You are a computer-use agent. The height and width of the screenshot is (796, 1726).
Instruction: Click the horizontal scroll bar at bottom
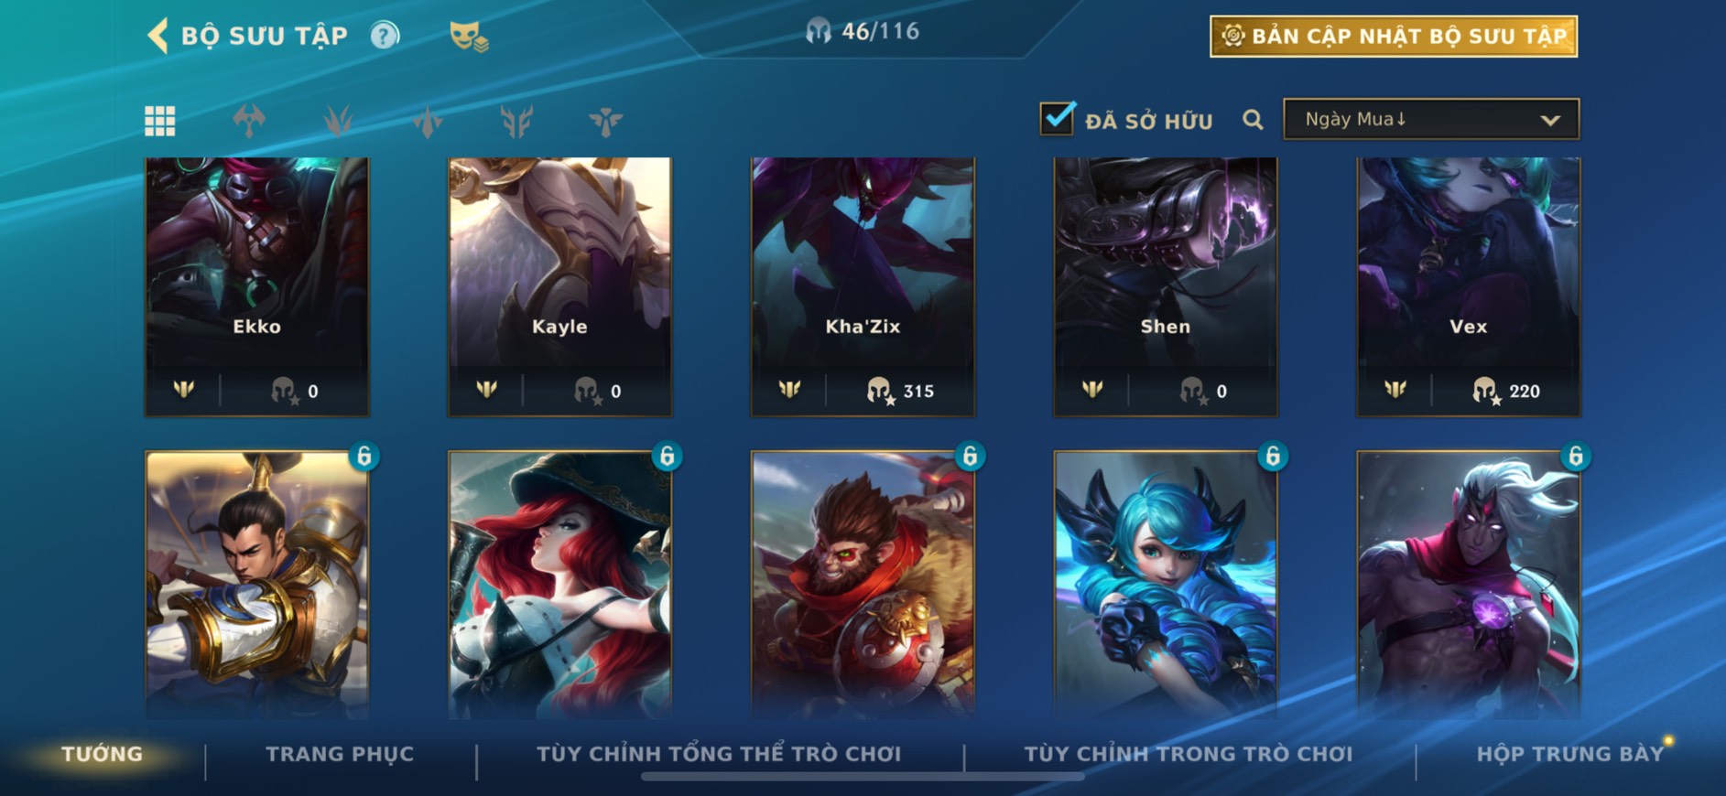(x=863, y=777)
